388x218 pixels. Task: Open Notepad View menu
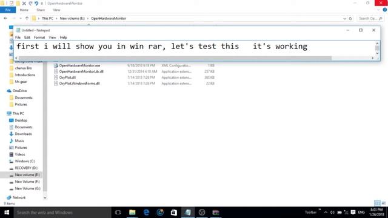coord(52,38)
